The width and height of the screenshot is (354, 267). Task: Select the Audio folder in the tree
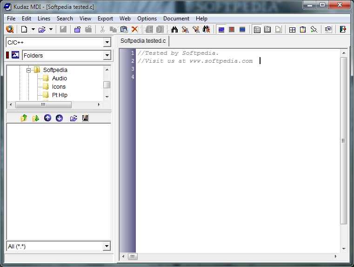click(x=60, y=78)
